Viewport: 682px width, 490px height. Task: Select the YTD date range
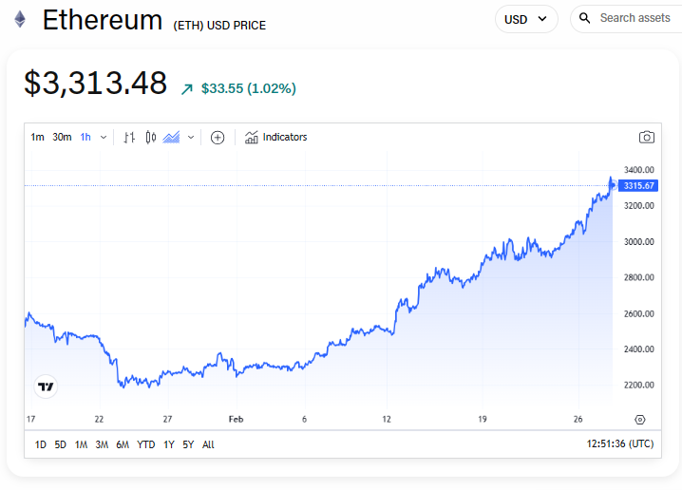146,444
